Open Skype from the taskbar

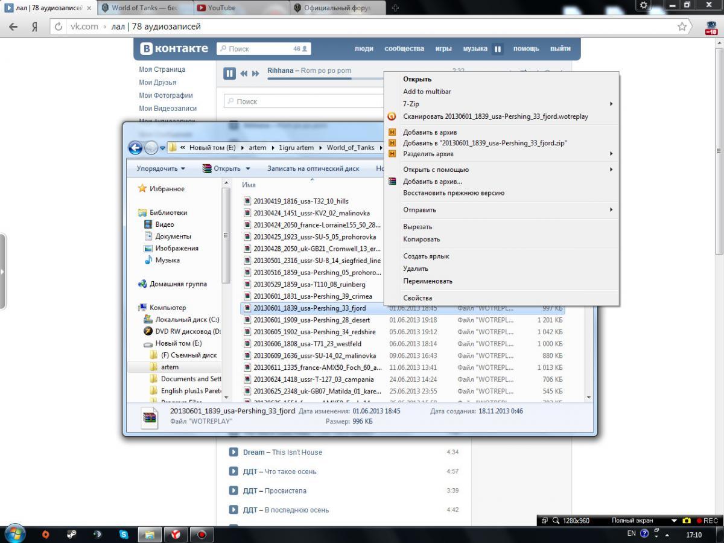124,535
